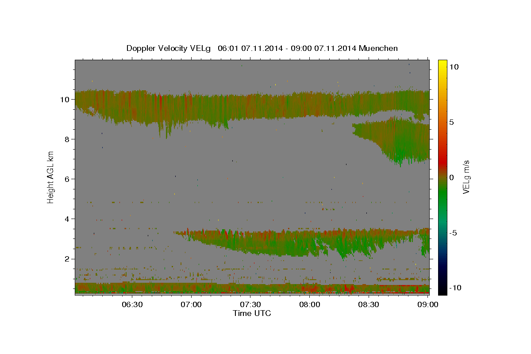Click the "VELg m/s" colorbar label
Image resolution: width=531 pixels, height=354 pixels.
click(466, 177)
